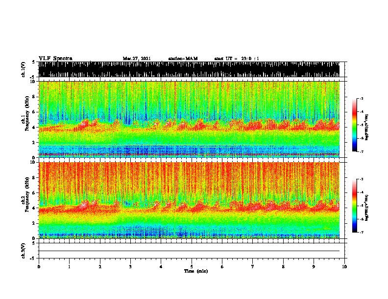Click time axis tick label "10"
This screenshot has width=388, height=299.
tap(344, 267)
